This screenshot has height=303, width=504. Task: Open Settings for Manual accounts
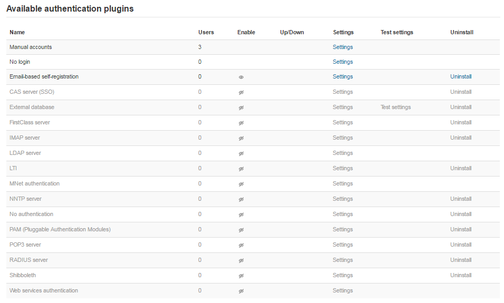343,47
